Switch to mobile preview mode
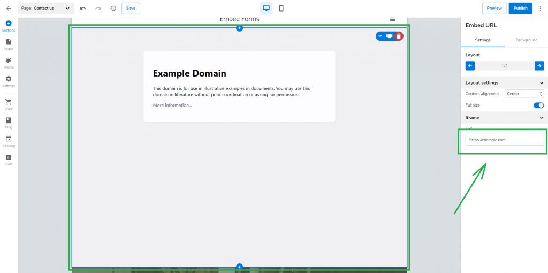This screenshot has width=548, height=273. click(x=281, y=8)
